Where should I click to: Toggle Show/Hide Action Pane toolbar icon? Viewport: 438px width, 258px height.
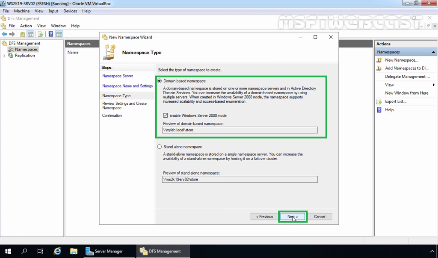click(59, 34)
